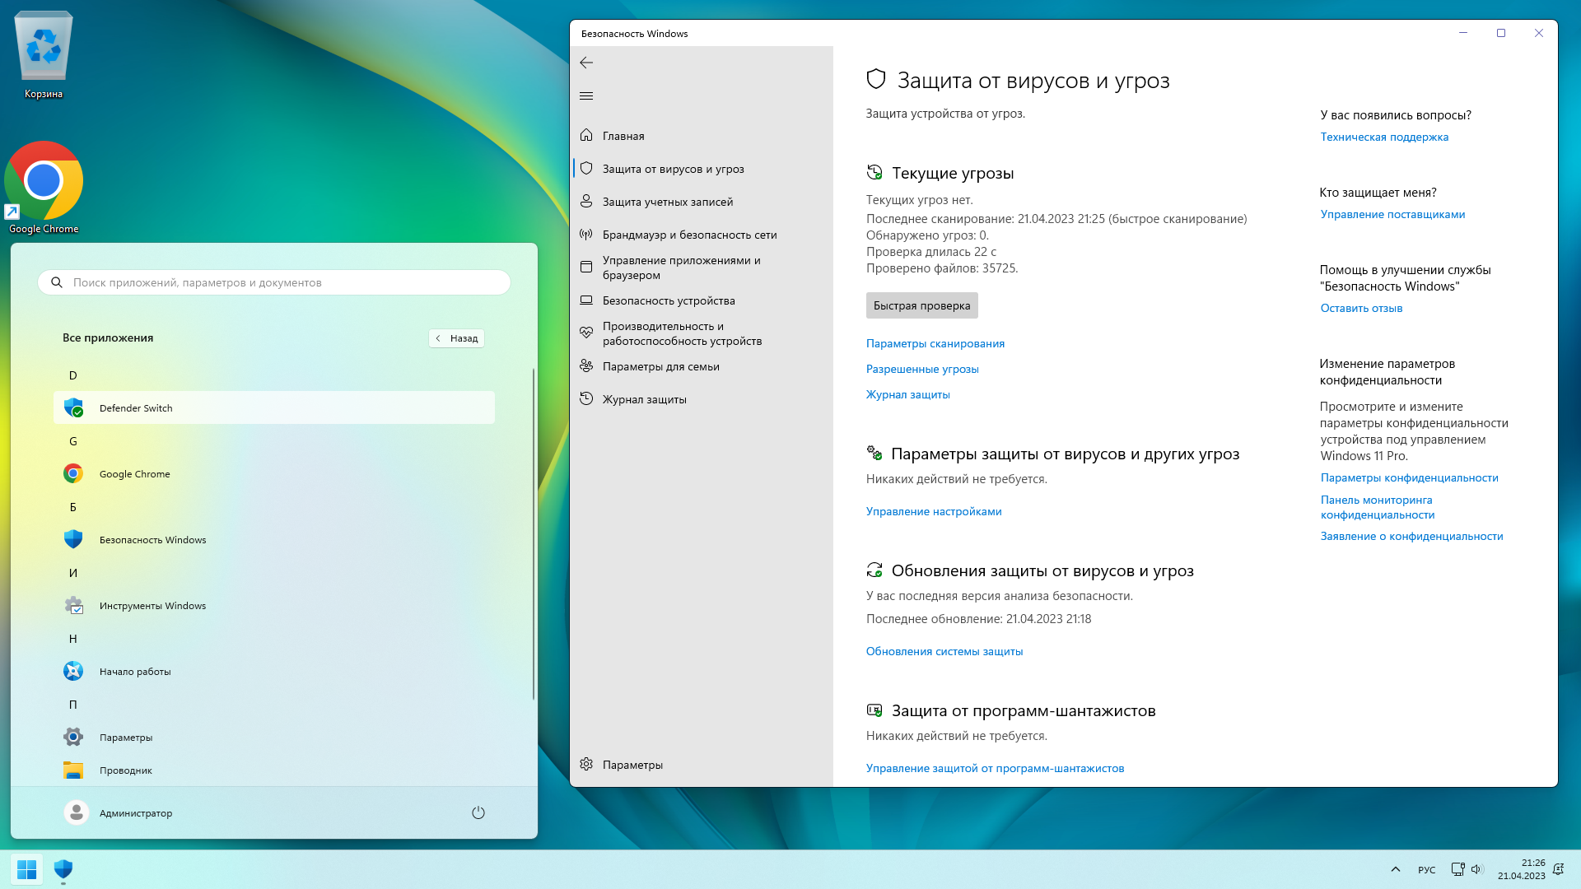1581x889 pixels.
Task: Open Windows Security taskbar icon
Action: click(63, 868)
